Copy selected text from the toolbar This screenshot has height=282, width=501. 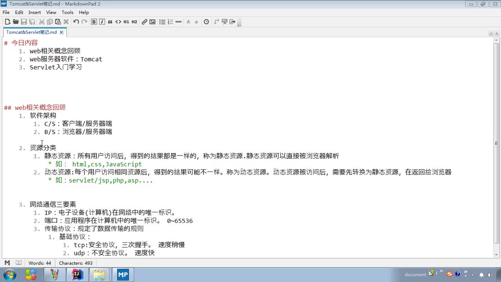tap(50, 22)
